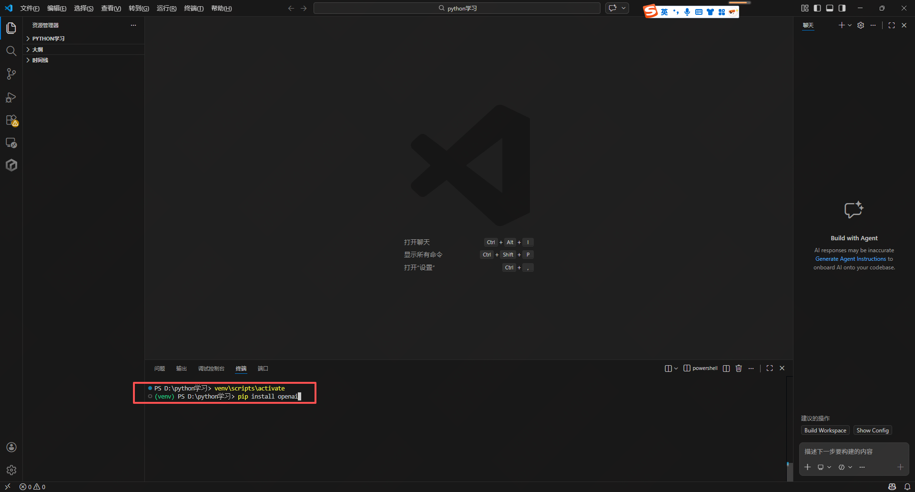
Task: Open more options ellipsis in chat input
Action: [862, 467]
